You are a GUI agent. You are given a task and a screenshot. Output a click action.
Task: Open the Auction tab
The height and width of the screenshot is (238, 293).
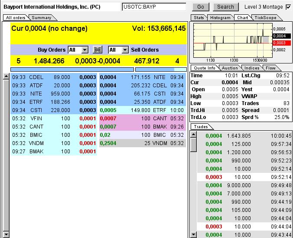(x=230, y=68)
